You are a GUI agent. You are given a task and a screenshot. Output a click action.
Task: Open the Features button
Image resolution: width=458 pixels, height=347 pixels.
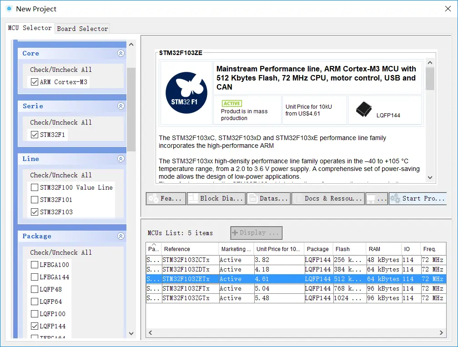166,199
